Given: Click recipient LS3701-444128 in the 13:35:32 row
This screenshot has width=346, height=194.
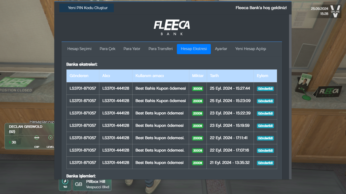Looking at the screenshot, I should 116,163.
